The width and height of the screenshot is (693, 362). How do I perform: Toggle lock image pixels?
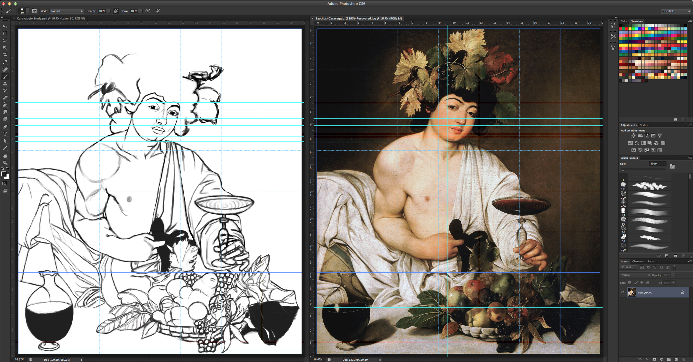(x=636, y=283)
